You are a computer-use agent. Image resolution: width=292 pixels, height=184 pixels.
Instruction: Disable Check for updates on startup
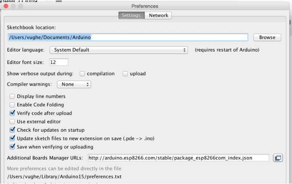click(x=12, y=130)
